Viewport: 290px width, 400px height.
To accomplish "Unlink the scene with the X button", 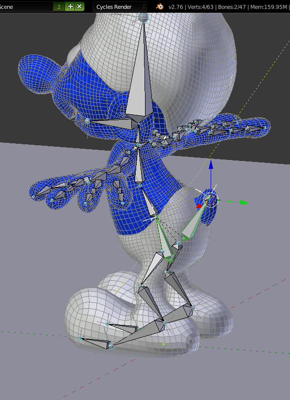I will coord(79,7).
